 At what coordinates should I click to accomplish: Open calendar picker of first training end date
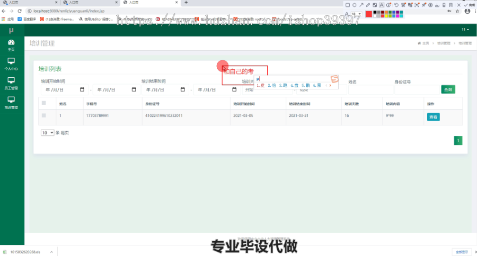point(182,89)
